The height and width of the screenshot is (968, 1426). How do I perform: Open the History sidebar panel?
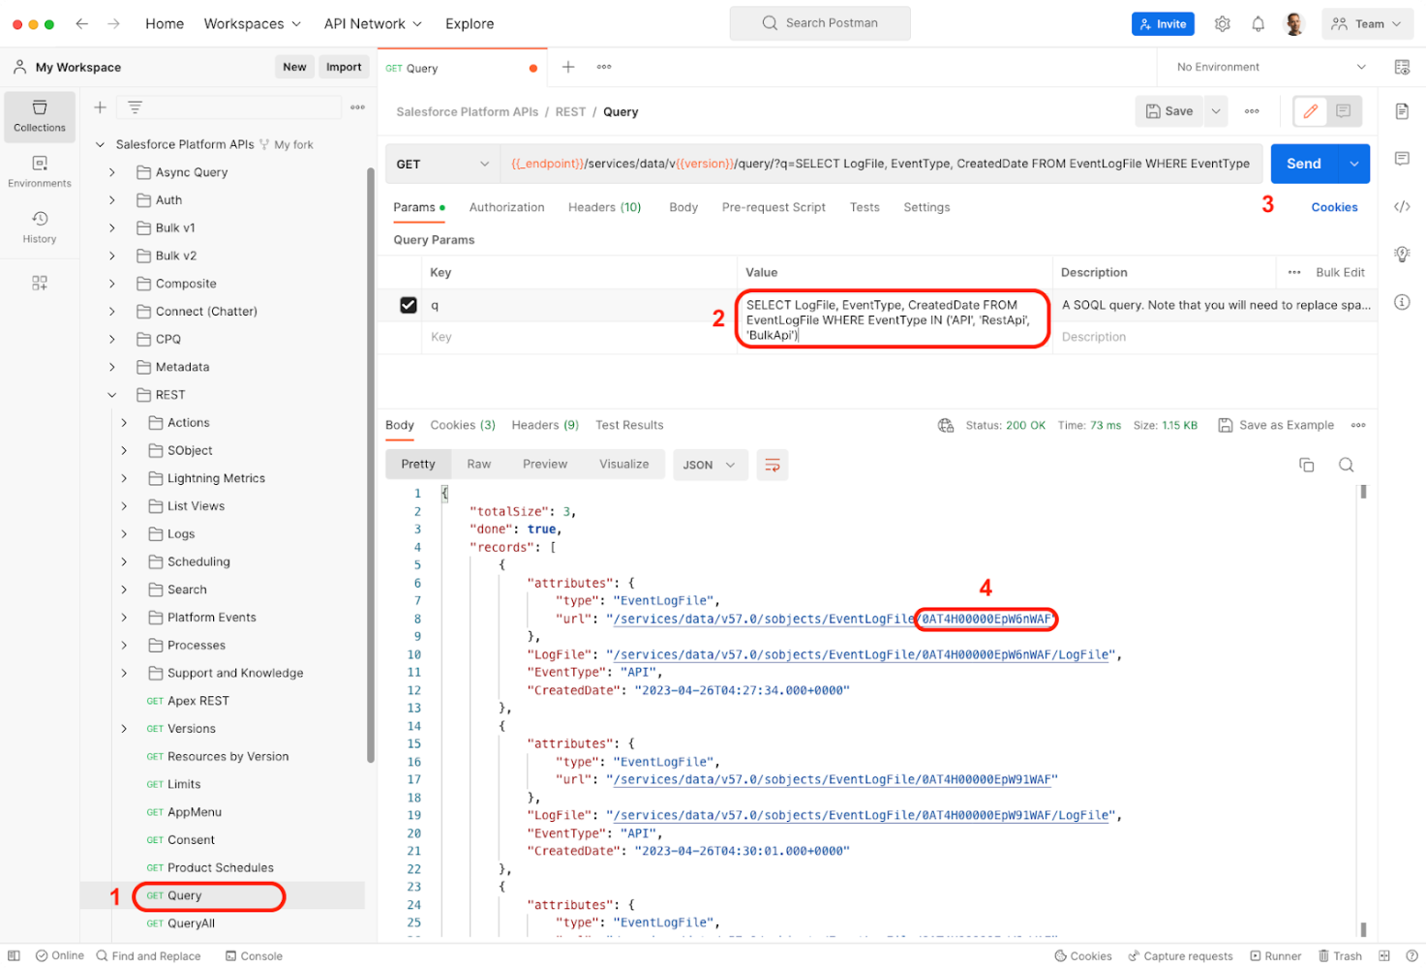(40, 227)
